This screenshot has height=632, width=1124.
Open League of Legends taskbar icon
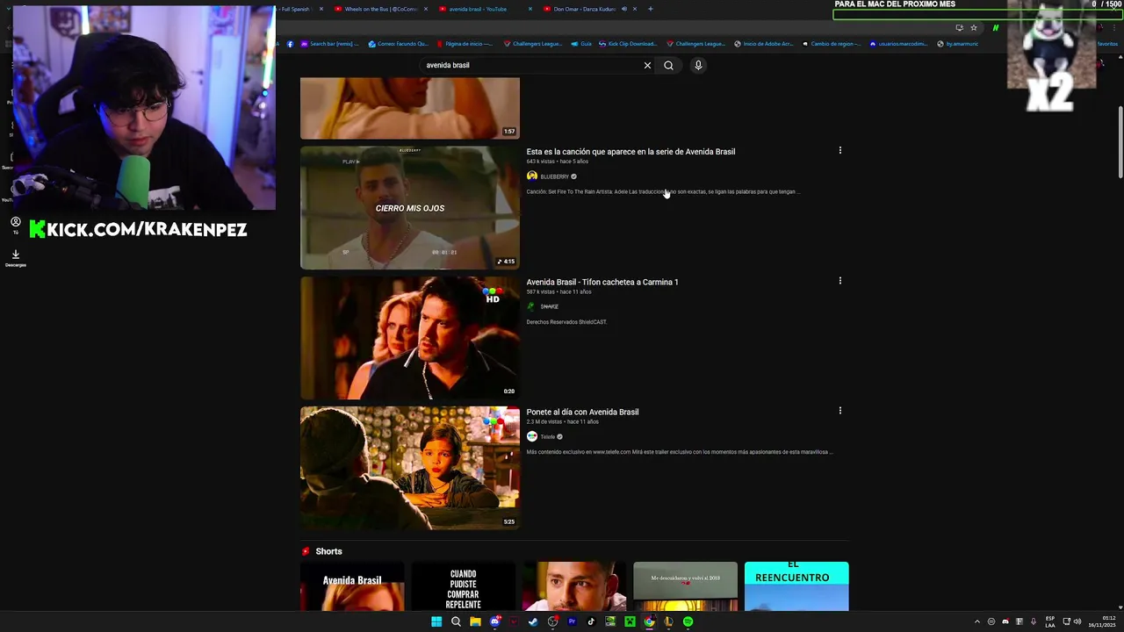coord(668,621)
